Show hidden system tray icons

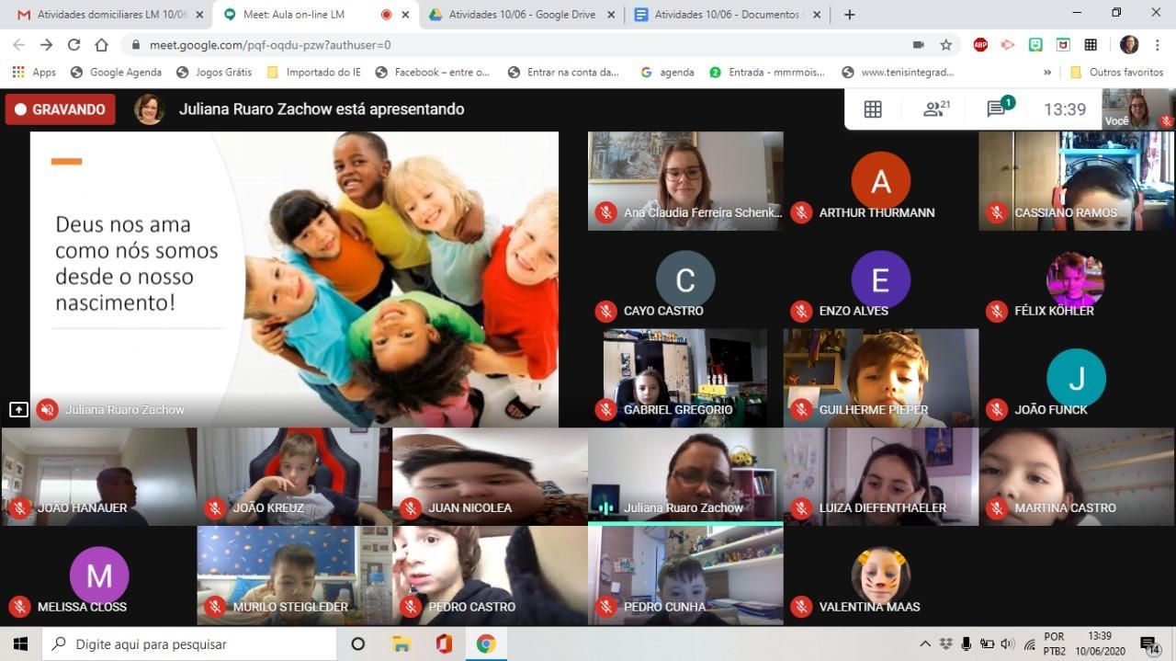925,644
